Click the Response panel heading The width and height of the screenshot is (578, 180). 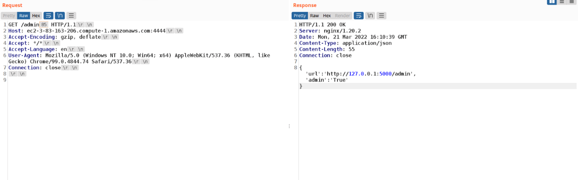(x=305, y=5)
